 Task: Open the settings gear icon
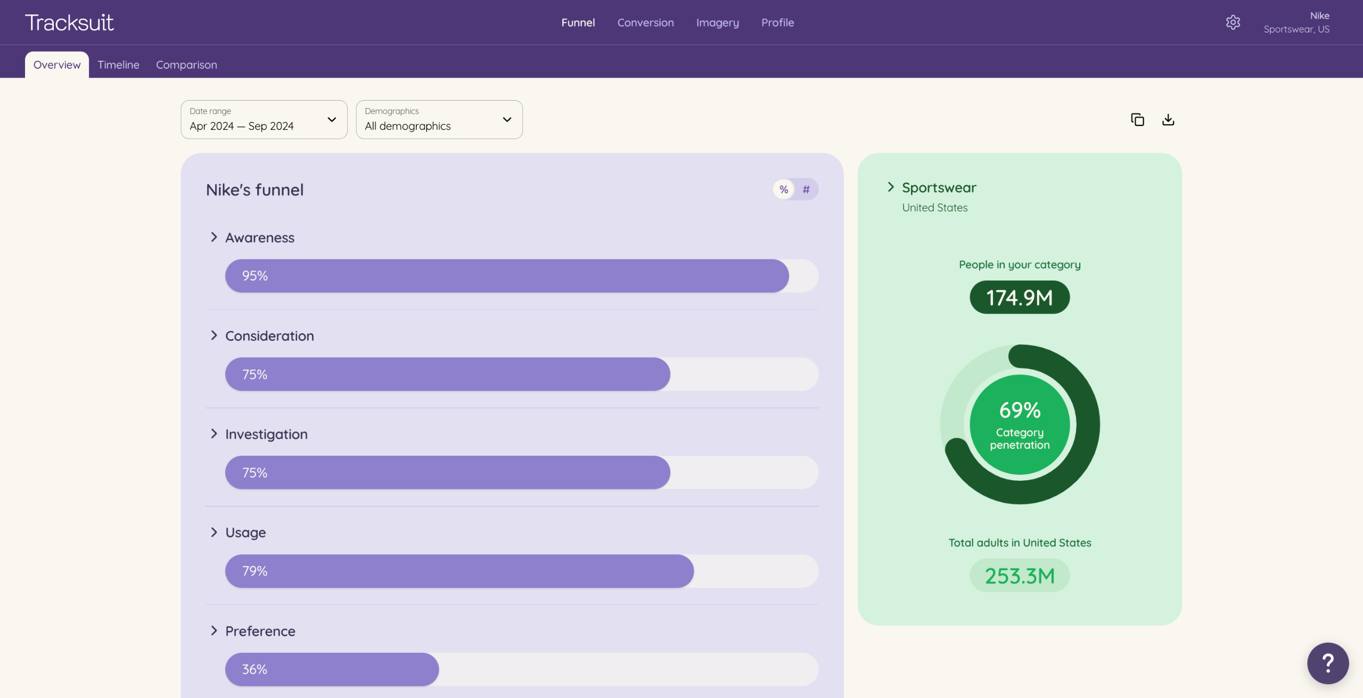click(1233, 22)
